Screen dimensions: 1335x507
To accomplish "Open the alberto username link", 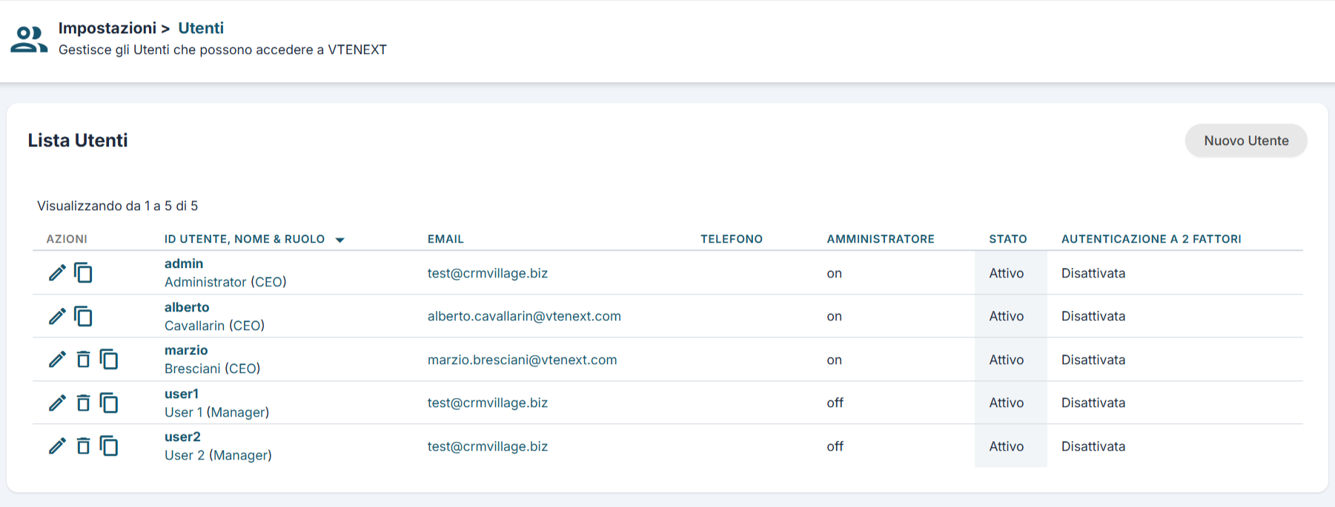I will (187, 307).
